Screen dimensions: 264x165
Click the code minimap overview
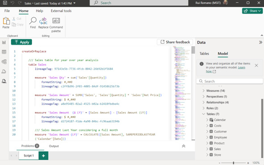click(181, 93)
